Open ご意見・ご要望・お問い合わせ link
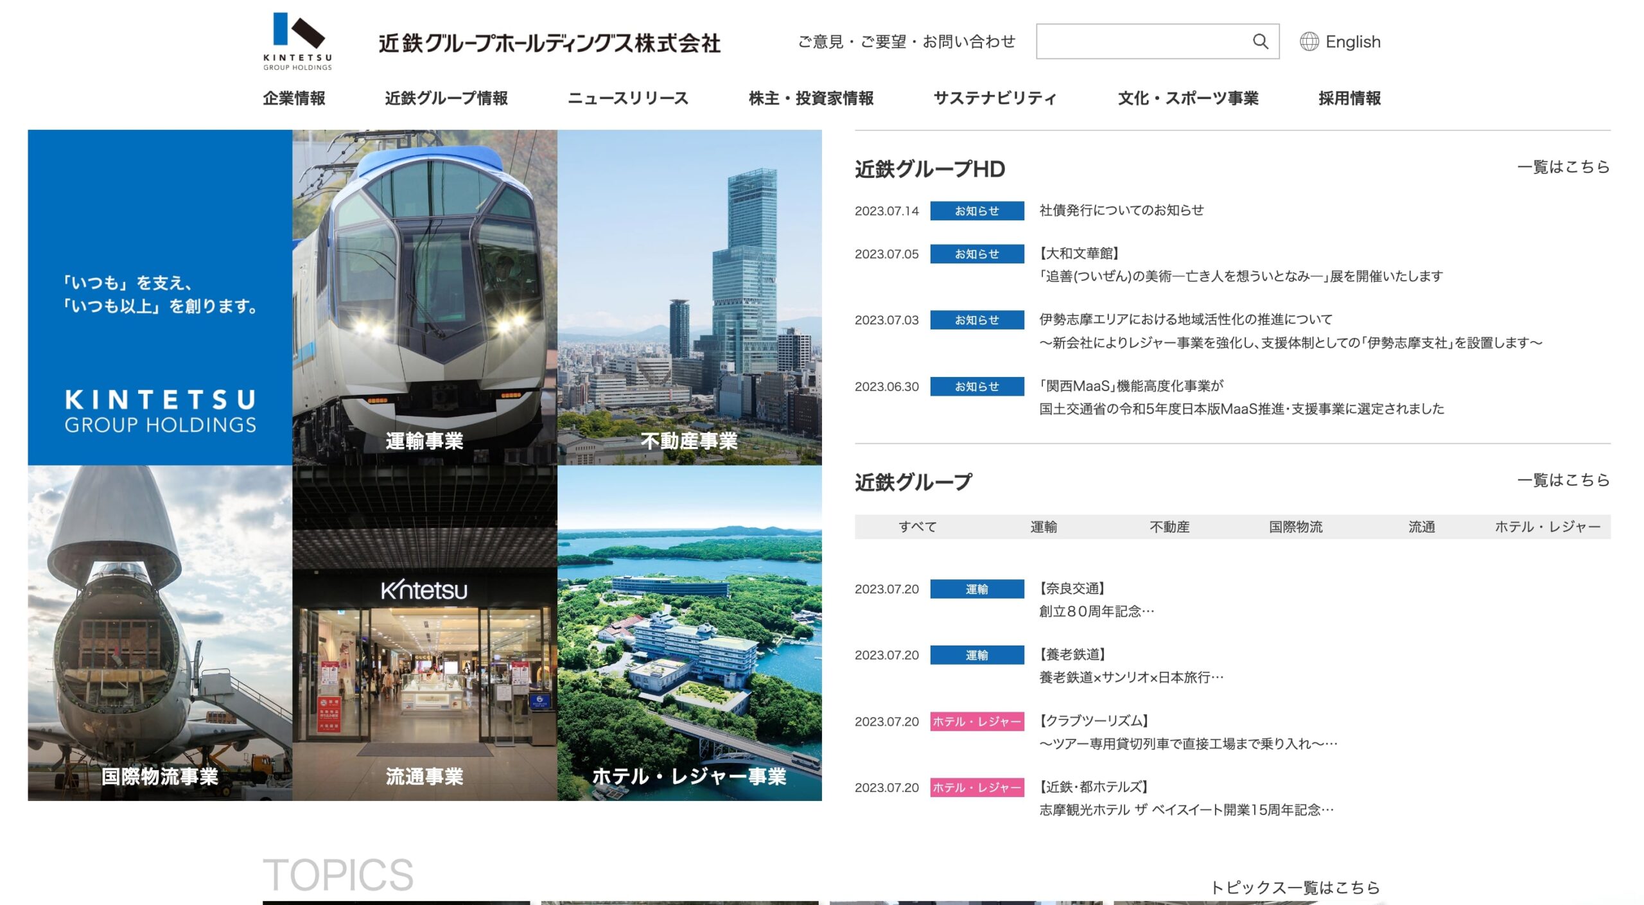Viewport: 1644px width, 905px height. (906, 42)
